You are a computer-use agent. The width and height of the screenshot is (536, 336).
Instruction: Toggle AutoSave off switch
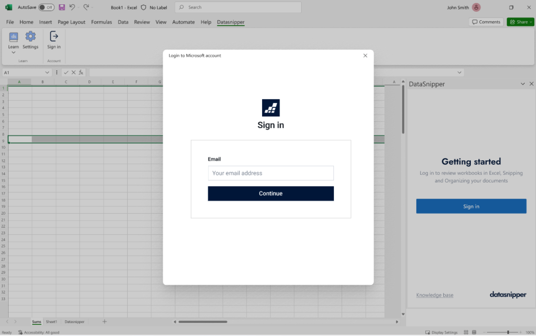coord(46,7)
